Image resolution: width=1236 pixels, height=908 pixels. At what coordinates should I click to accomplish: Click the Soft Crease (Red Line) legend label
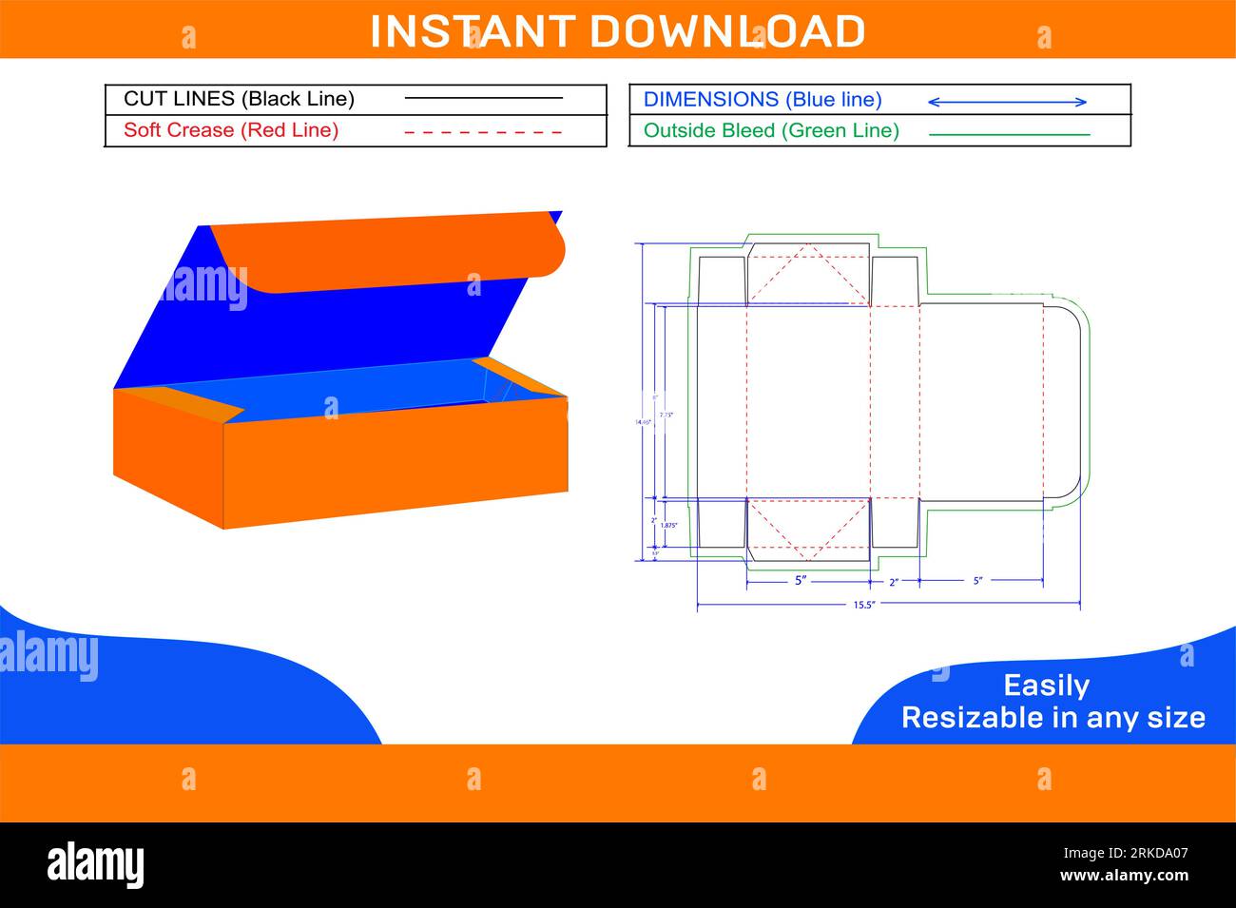(231, 130)
